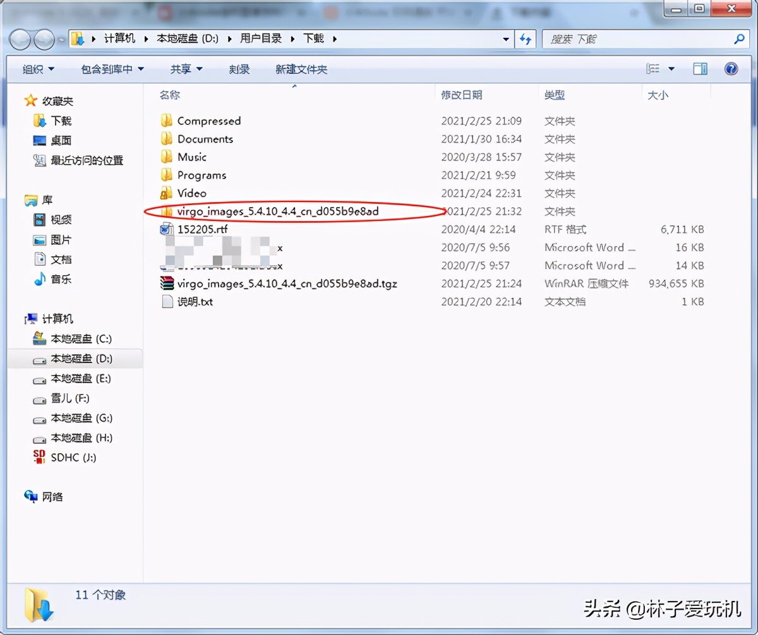Image resolution: width=758 pixels, height=635 pixels.
Task: Open the view options dropdown arrow
Action: pos(671,69)
